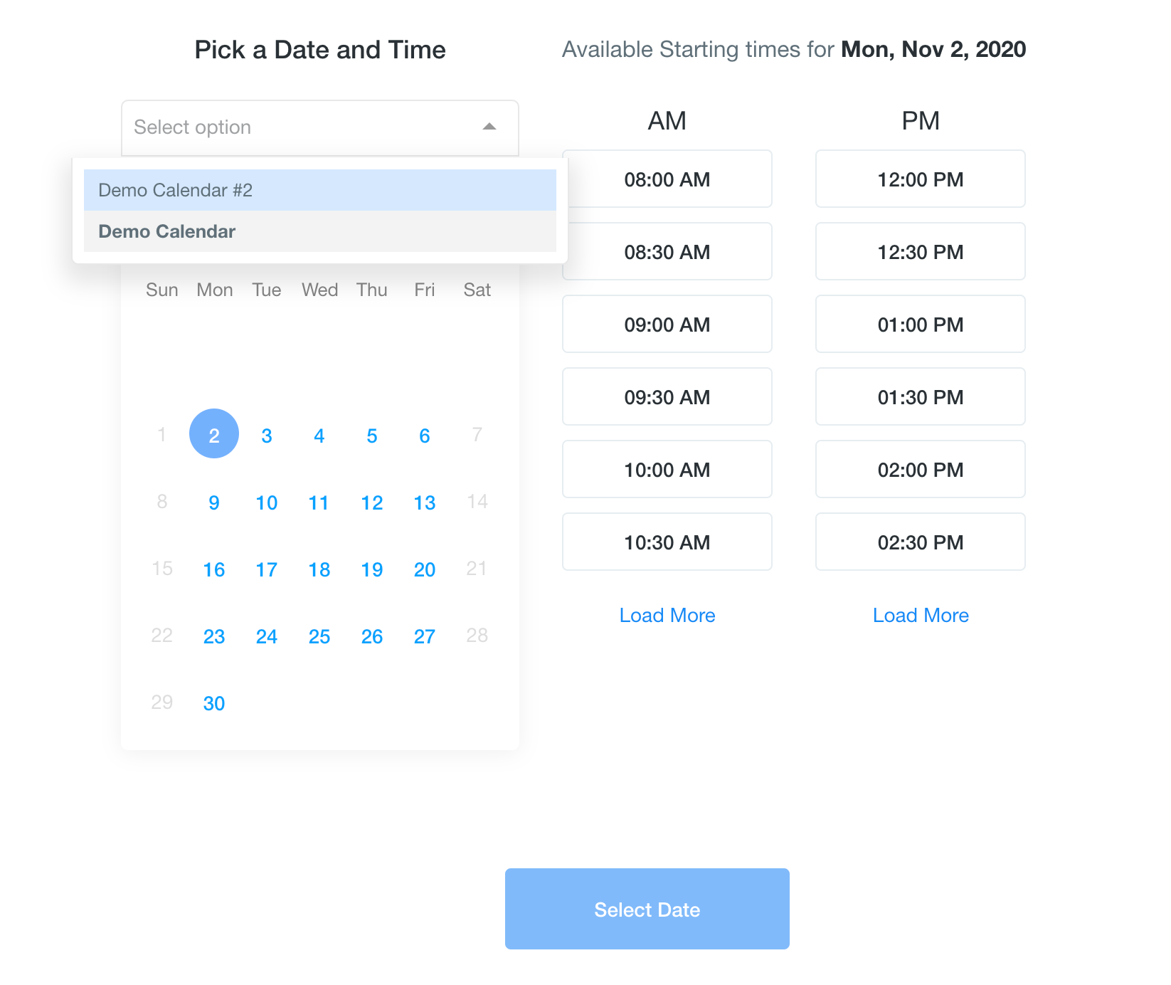Choose the 01:00 PM slot
The height and width of the screenshot is (985, 1171).
click(921, 324)
